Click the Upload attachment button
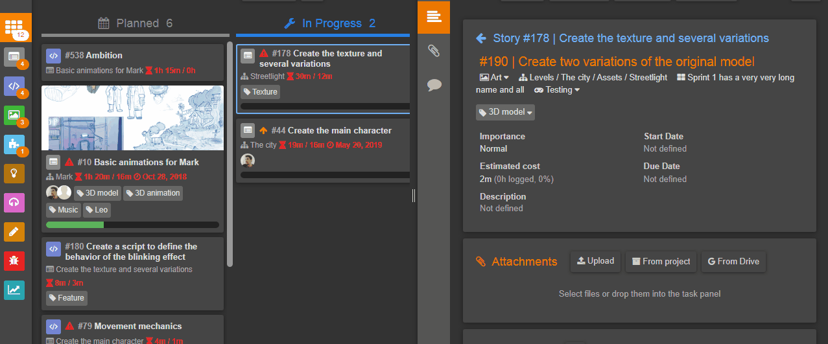Image resolution: width=828 pixels, height=344 pixels. pos(595,262)
